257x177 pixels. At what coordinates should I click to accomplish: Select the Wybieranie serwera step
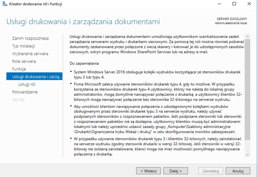coord(30,54)
